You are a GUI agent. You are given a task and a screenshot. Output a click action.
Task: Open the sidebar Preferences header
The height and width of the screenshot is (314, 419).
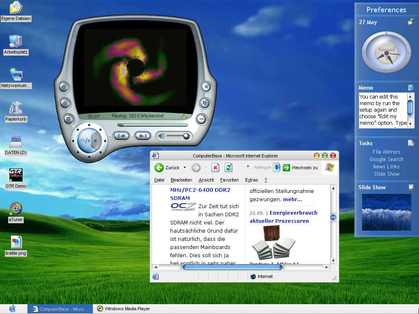[386, 10]
